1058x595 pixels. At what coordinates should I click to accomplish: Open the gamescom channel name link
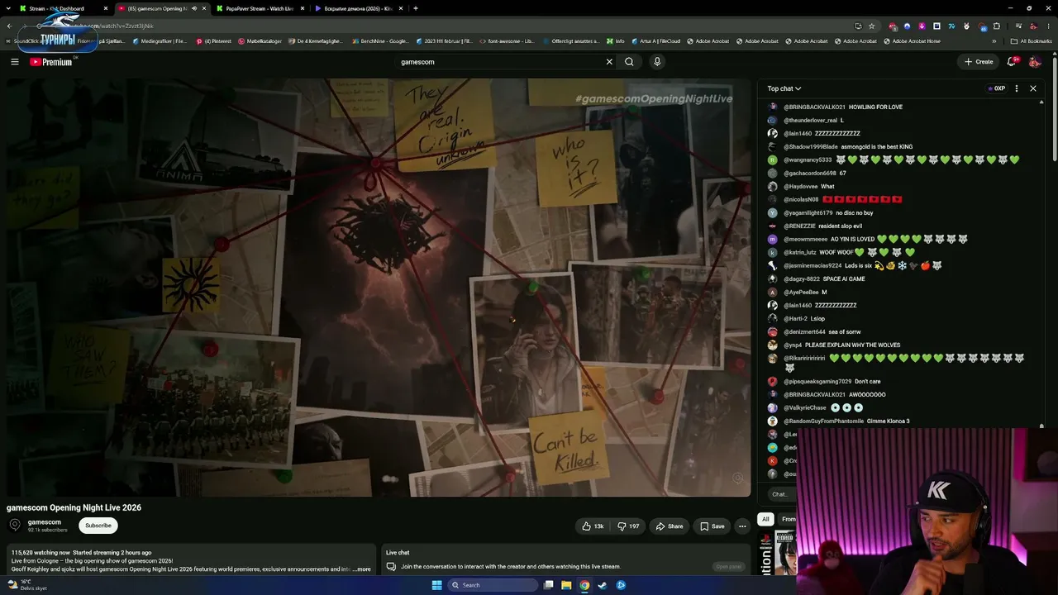point(45,522)
